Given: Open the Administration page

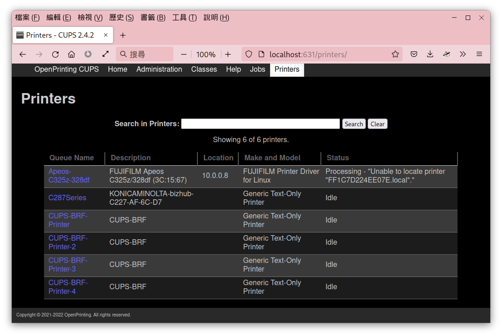Looking at the screenshot, I should tap(159, 69).
